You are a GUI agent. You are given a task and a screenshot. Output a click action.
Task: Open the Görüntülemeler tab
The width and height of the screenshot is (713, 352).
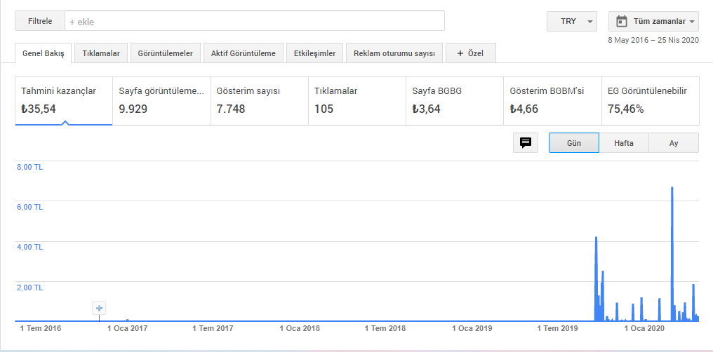click(166, 53)
